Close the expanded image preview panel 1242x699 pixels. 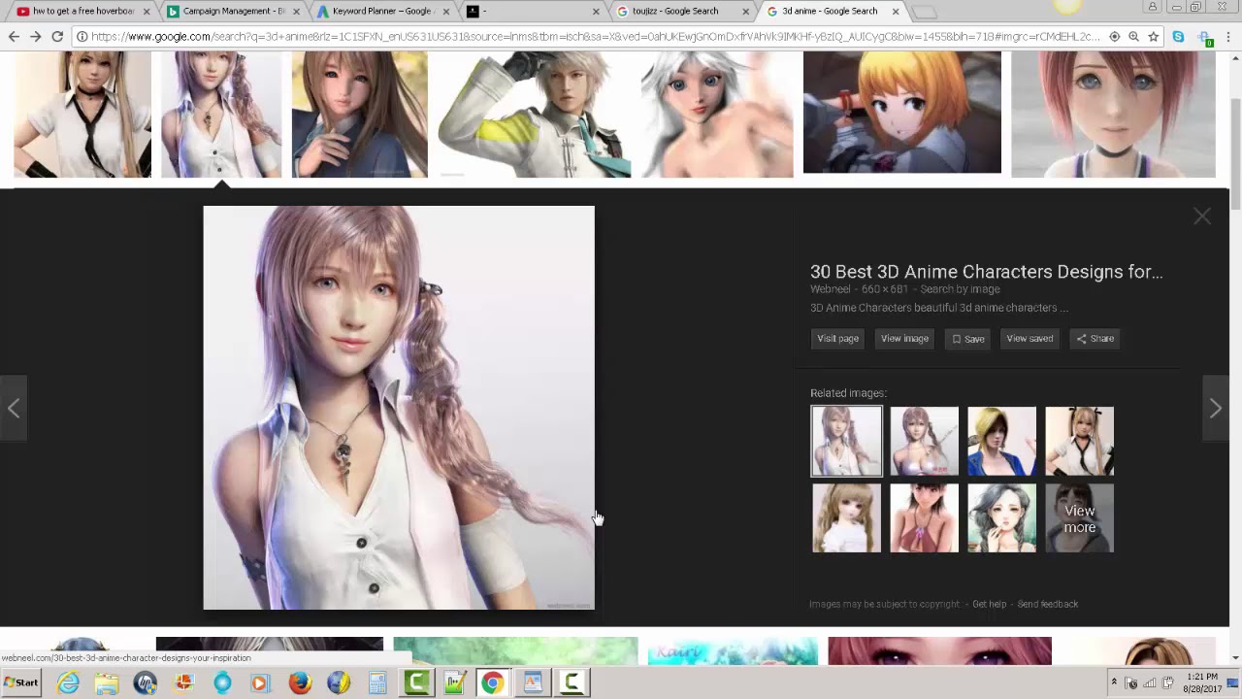point(1202,216)
